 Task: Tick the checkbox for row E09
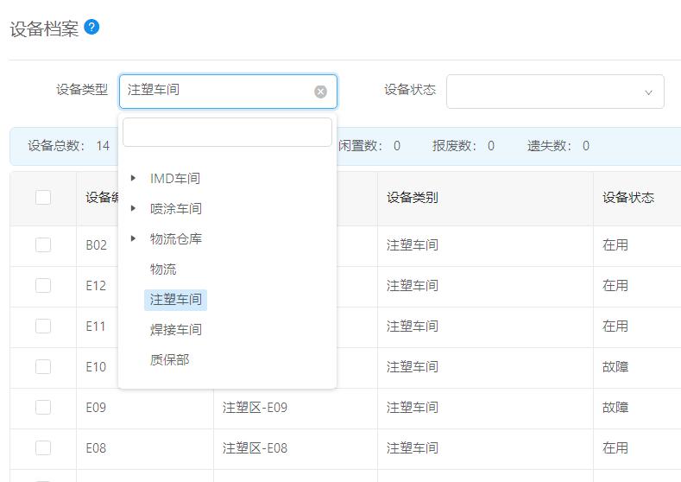coord(43,407)
